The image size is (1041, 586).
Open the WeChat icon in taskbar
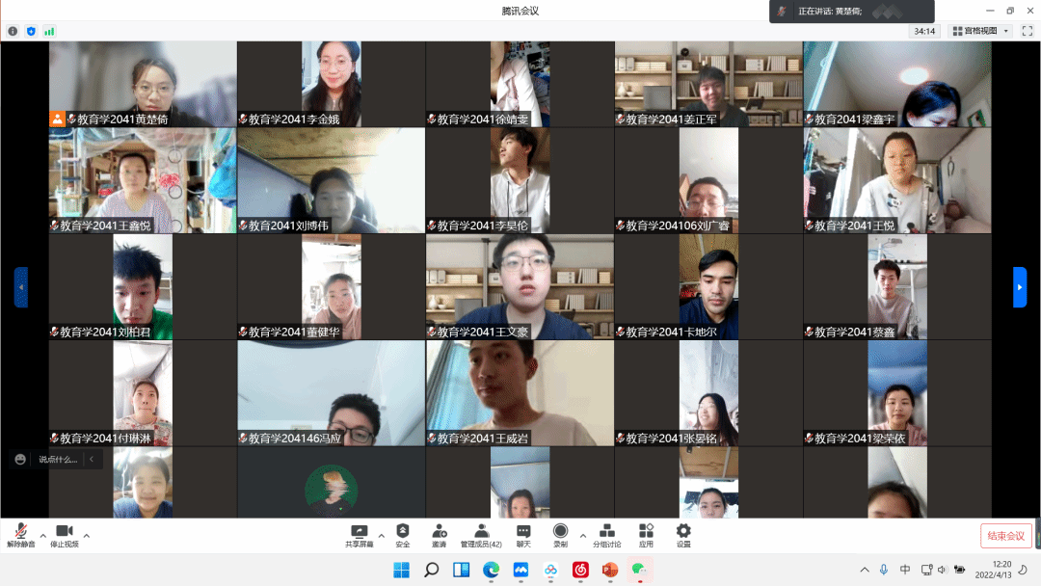(x=638, y=570)
